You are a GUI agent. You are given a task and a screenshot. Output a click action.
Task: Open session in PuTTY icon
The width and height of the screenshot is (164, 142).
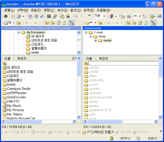(55, 16)
